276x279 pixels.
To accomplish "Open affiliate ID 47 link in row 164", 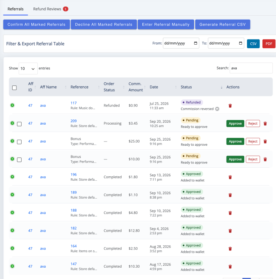I will coord(30,248).
